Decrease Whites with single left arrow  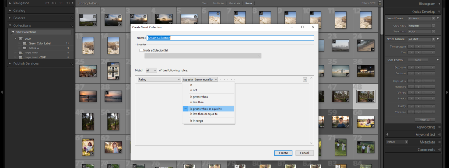[418, 93]
